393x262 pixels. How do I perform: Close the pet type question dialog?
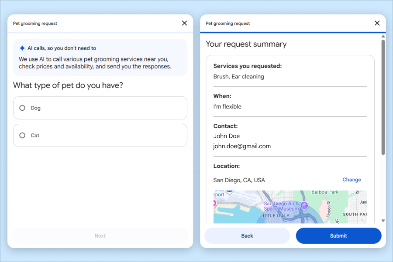184,23
